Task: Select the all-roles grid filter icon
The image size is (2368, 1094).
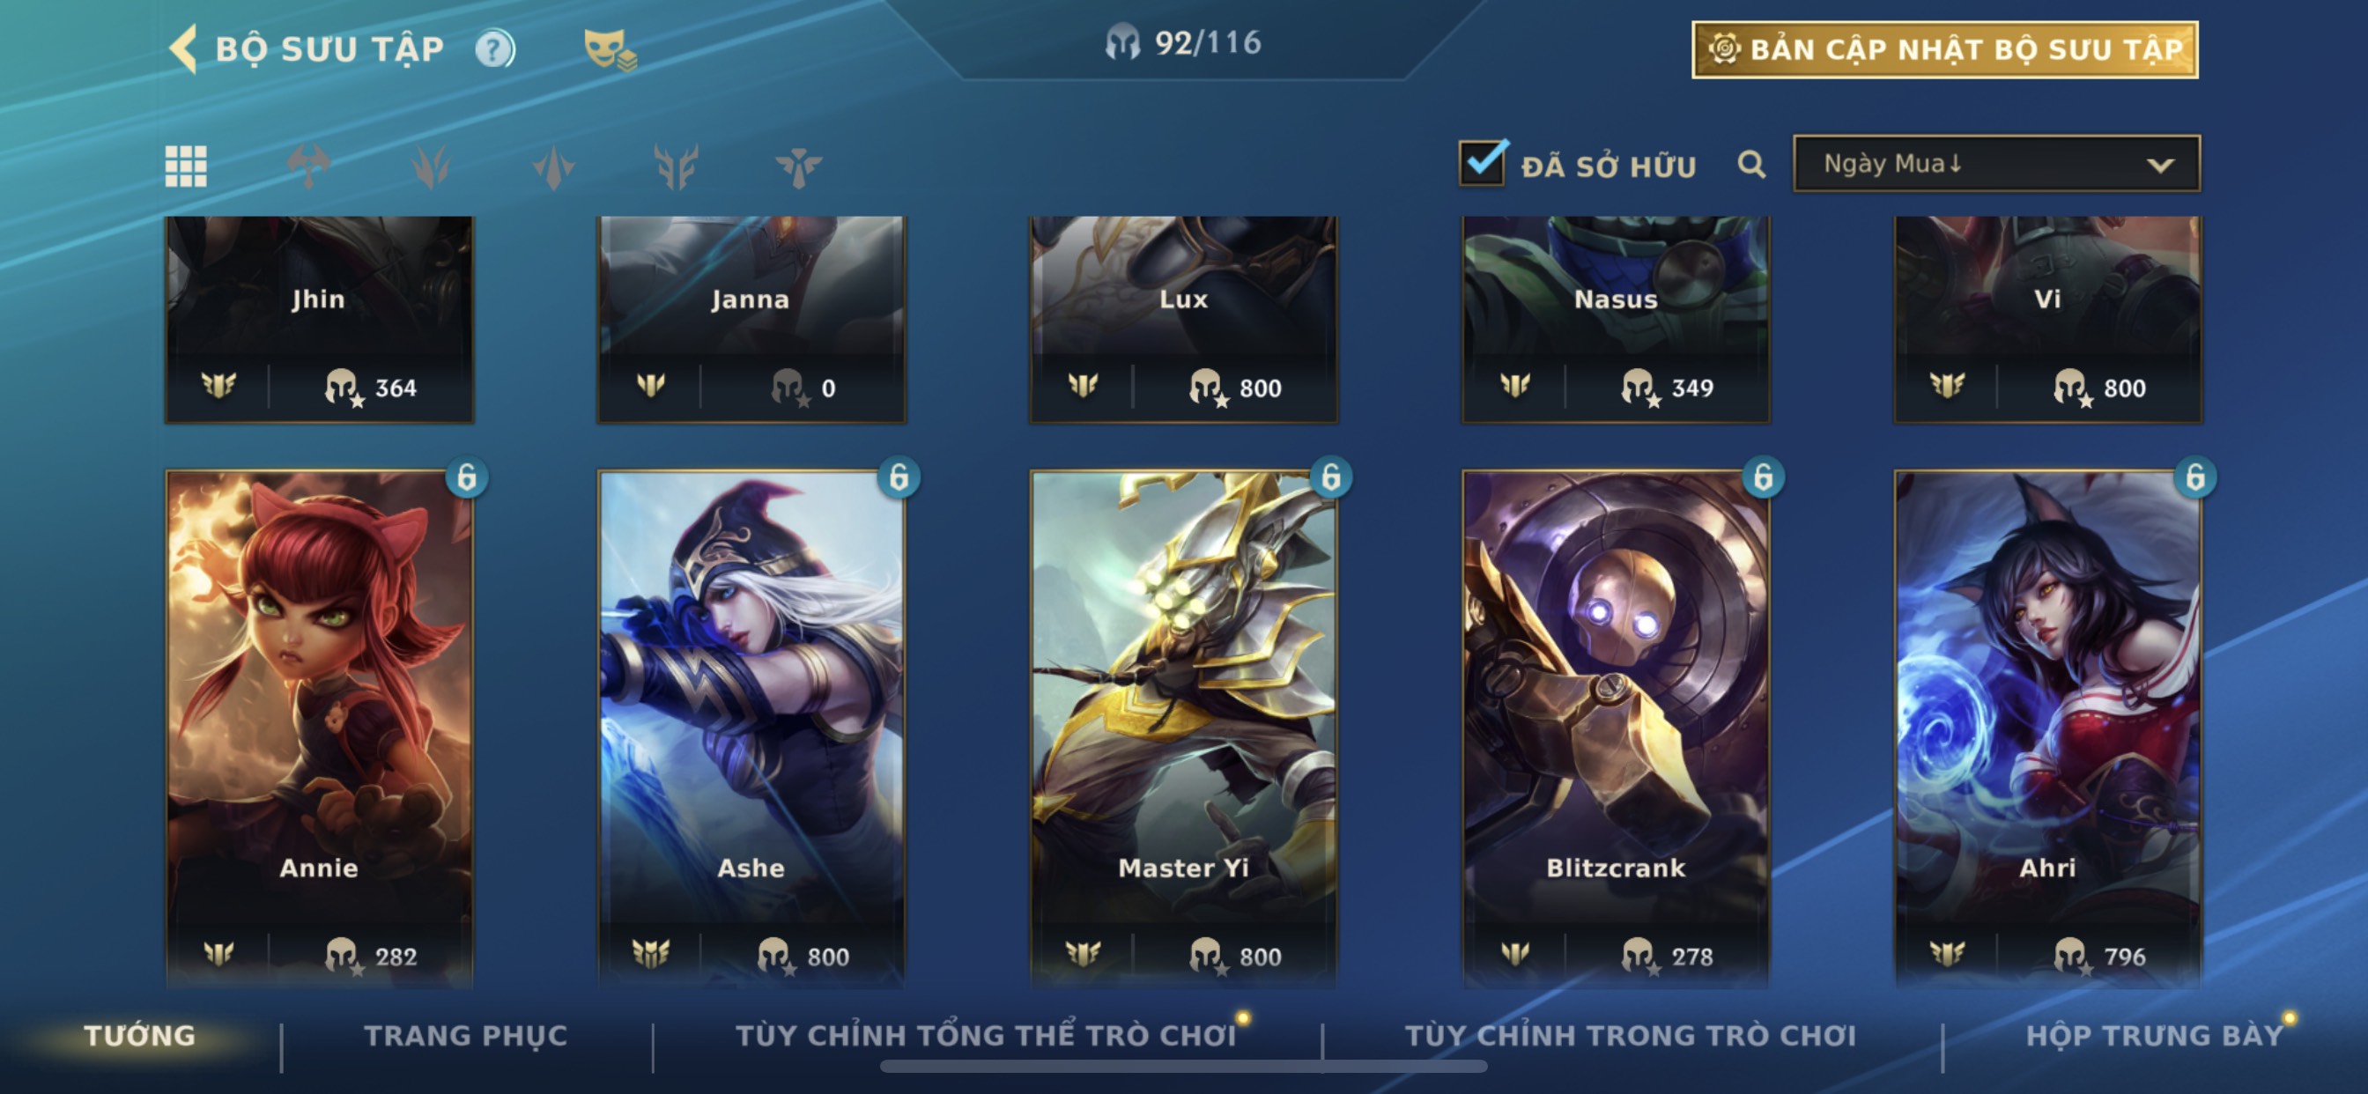Action: click(x=186, y=166)
